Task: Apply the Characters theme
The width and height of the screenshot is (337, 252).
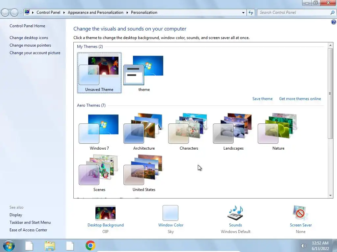Action: point(189,131)
